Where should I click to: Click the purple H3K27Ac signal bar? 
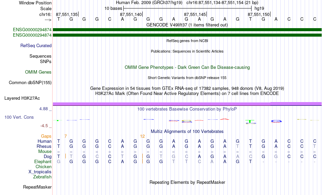[x=187, y=104]
